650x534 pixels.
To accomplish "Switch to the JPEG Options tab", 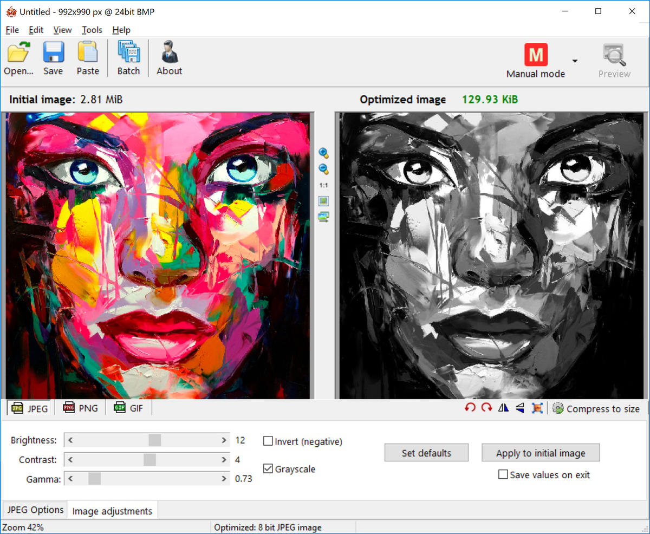I will [x=35, y=510].
